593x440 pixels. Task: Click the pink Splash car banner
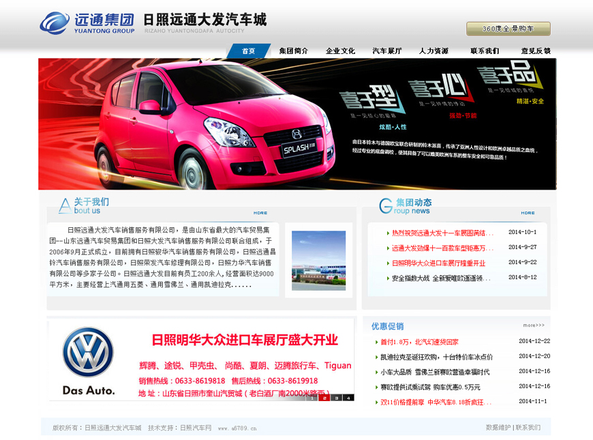pyautogui.click(x=297, y=124)
